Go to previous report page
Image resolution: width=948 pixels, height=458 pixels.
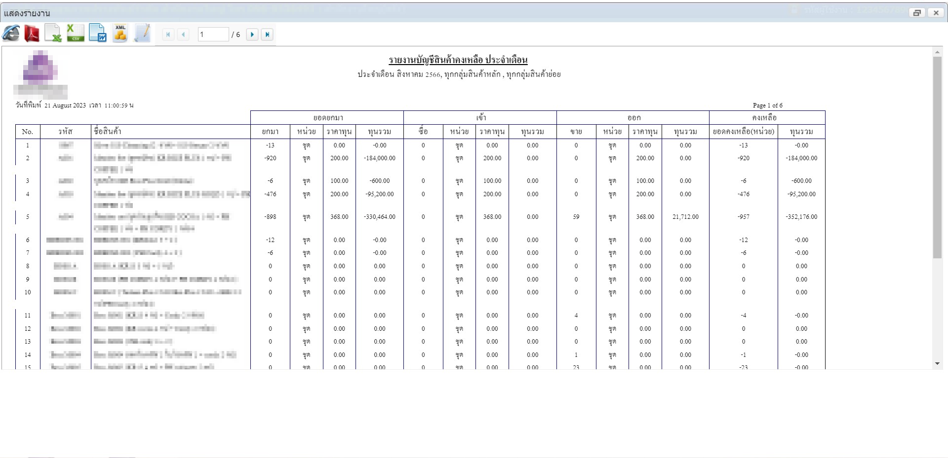pos(183,35)
